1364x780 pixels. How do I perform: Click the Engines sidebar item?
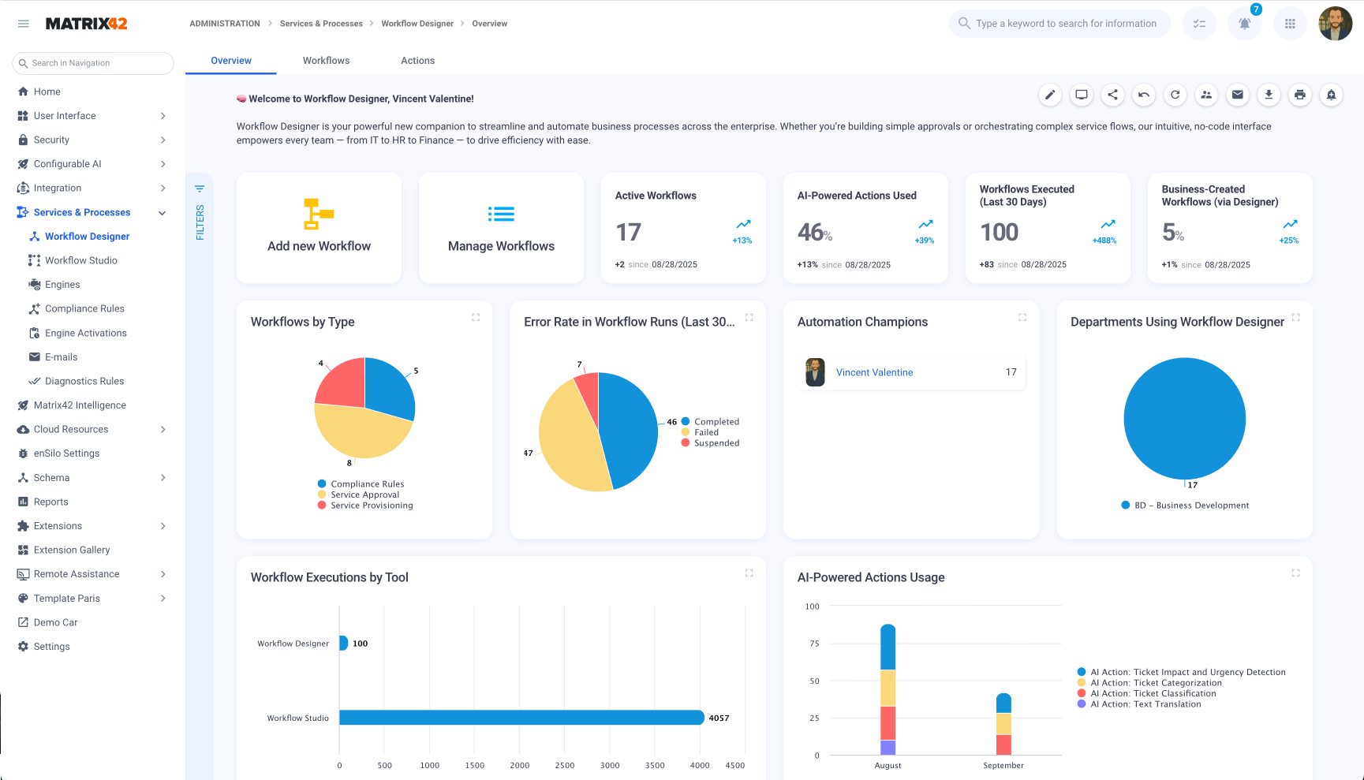click(63, 284)
